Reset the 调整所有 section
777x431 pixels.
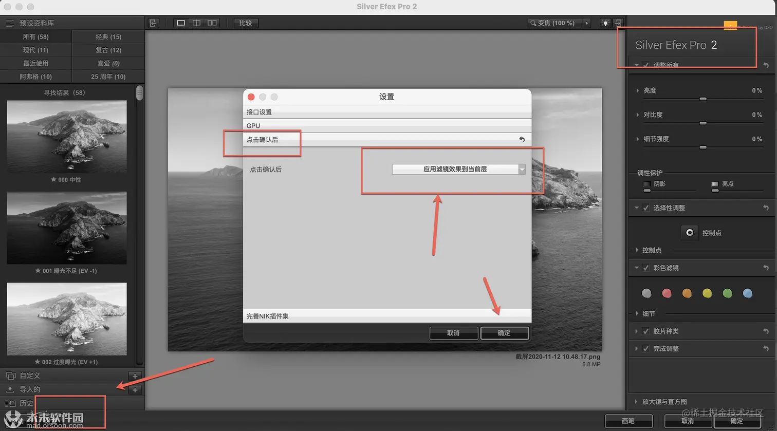[766, 65]
